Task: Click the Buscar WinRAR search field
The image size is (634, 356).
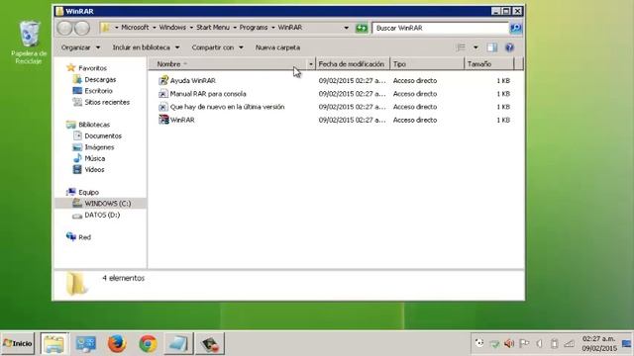Action: [440, 28]
